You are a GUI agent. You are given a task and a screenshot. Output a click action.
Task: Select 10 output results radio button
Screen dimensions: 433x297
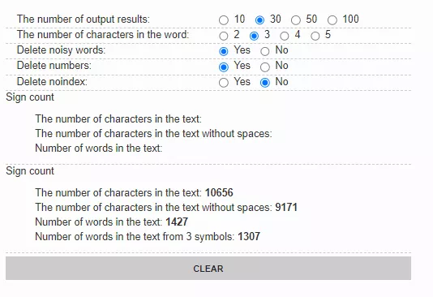224,20
